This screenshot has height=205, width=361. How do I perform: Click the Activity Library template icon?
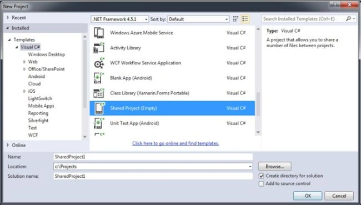[99, 48]
